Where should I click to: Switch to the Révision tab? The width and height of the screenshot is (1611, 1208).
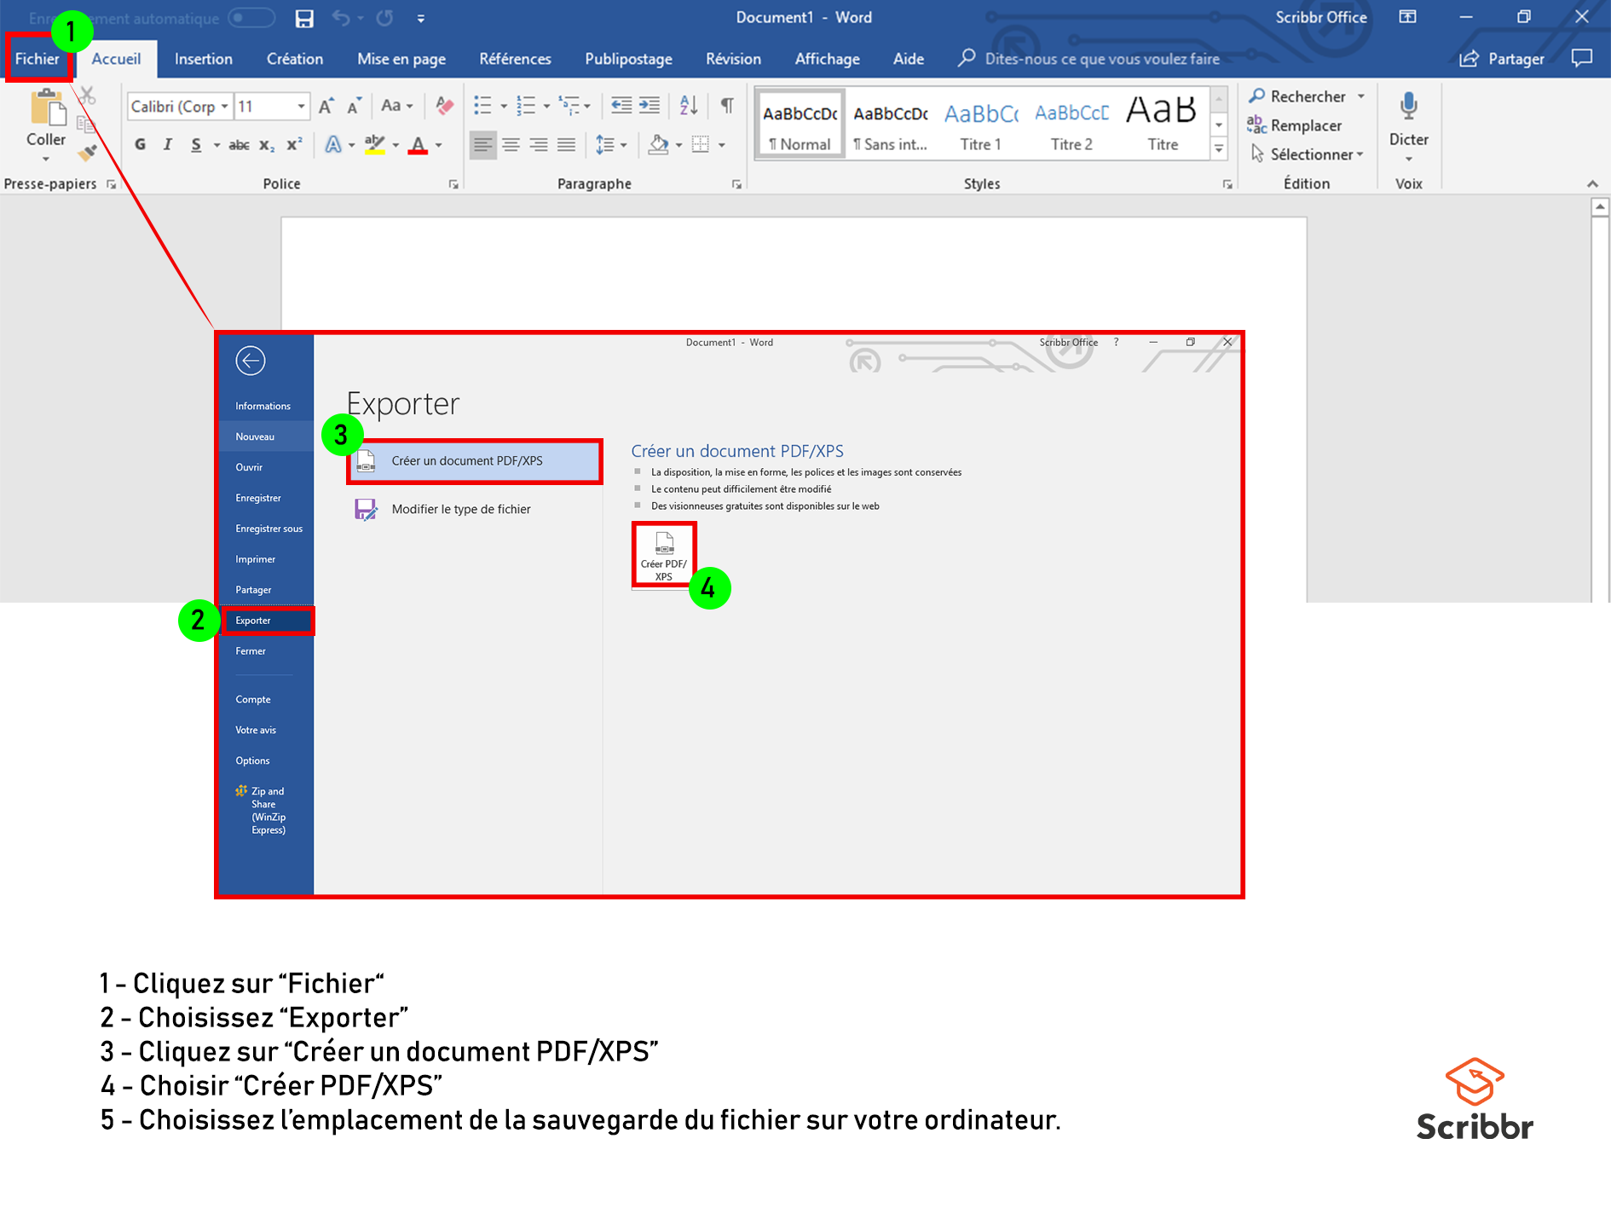tap(733, 59)
